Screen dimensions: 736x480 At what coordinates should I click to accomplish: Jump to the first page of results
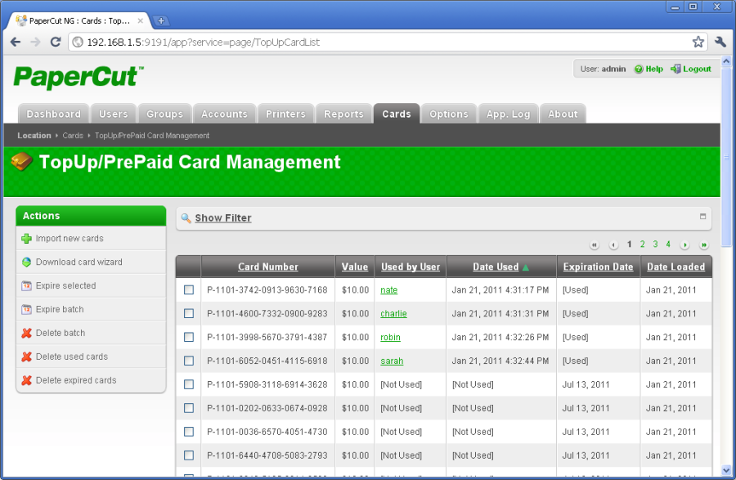pyautogui.click(x=595, y=245)
